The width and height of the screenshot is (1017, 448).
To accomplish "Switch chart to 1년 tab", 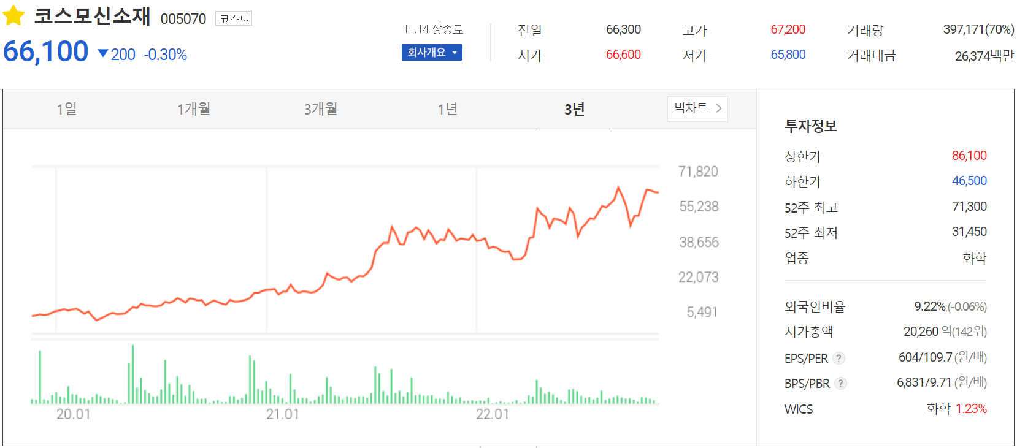I will [x=447, y=109].
